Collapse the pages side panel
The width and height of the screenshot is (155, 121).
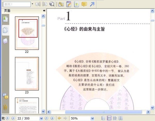pos(44,11)
